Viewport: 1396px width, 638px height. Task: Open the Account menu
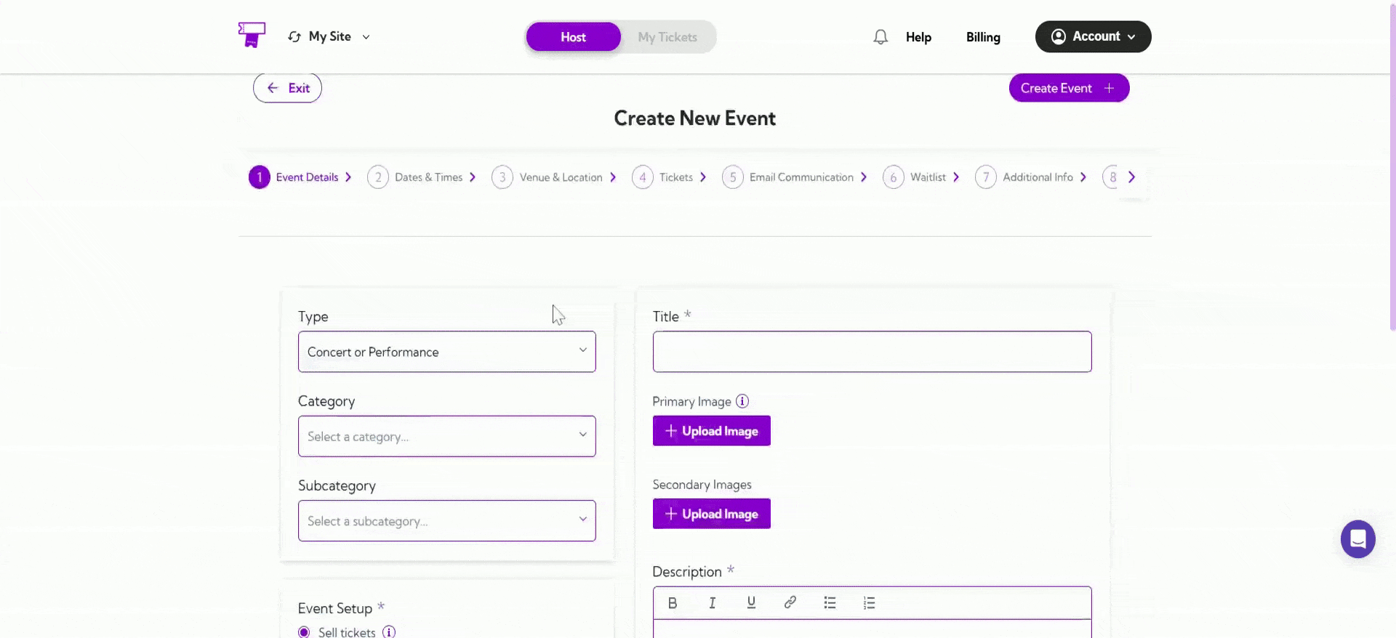click(x=1093, y=36)
